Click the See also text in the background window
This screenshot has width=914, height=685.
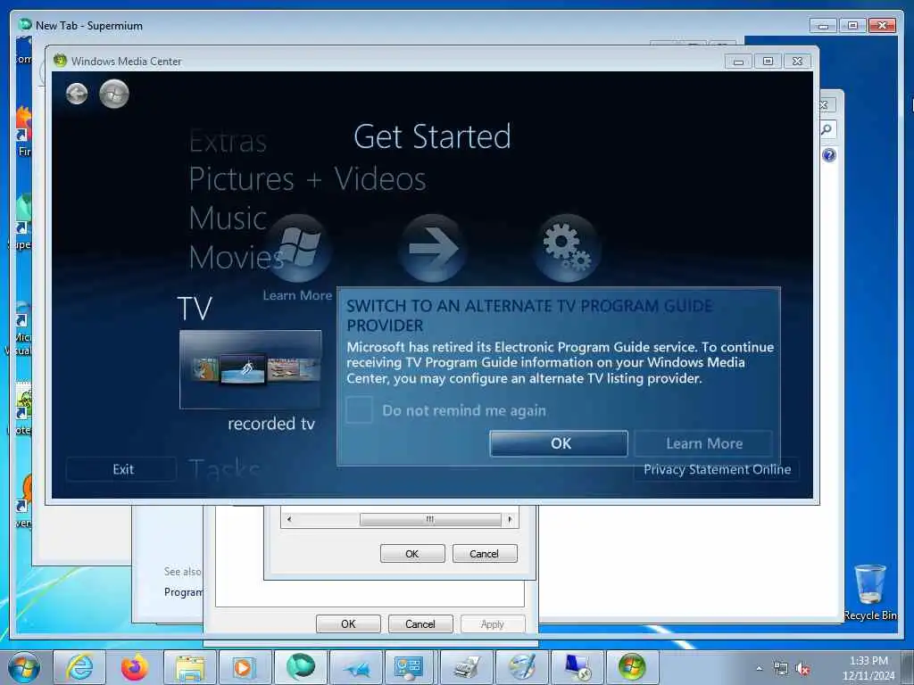(x=182, y=572)
